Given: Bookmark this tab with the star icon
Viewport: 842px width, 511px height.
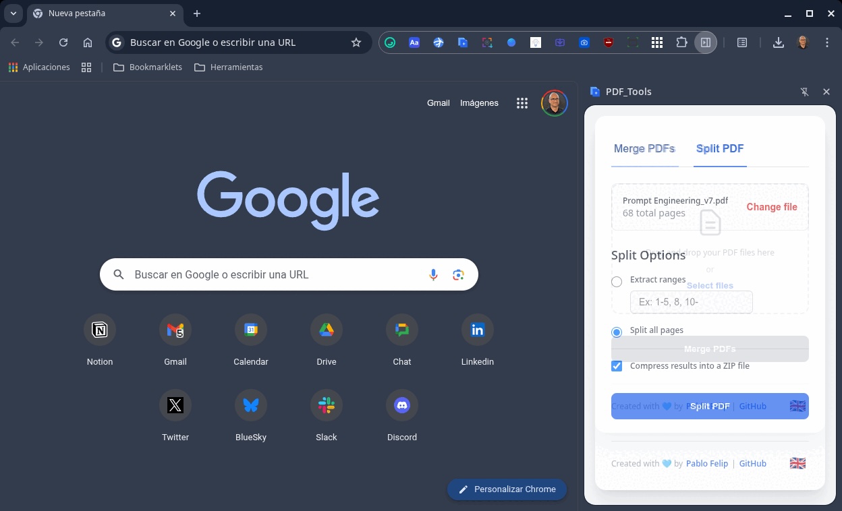Looking at the screenshot, I should [x=356, y=42].
